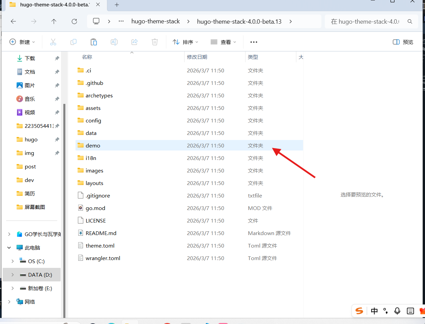The image size is (425, 324).
Task: Toggle the 预览 preview pane button
Action: (x=403, y=42)
